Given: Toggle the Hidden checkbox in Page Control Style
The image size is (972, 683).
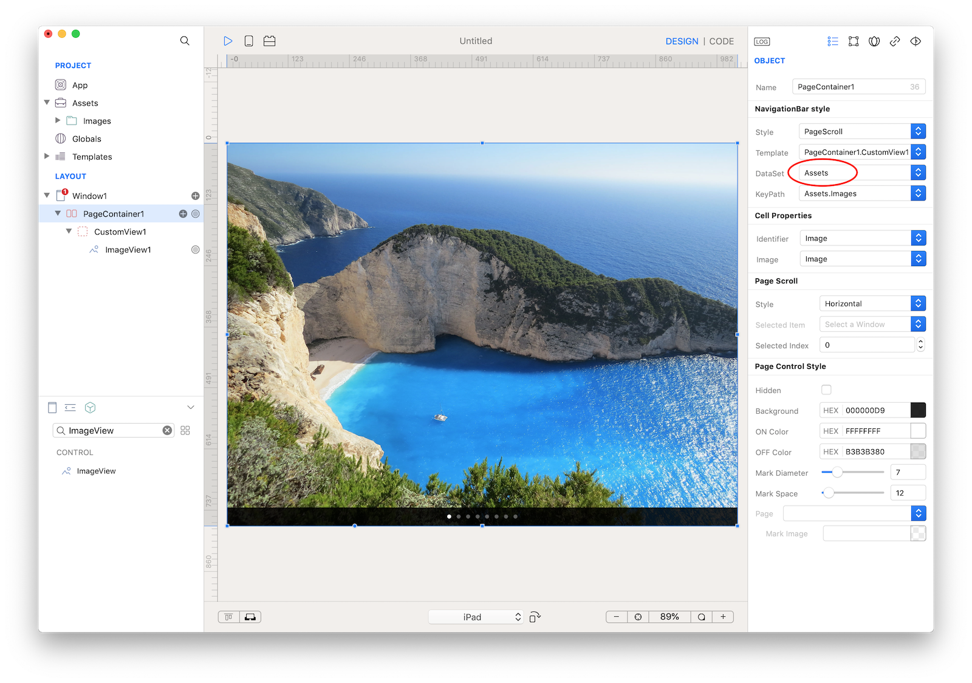Looking at the screenshot, I should coord(826,390).
